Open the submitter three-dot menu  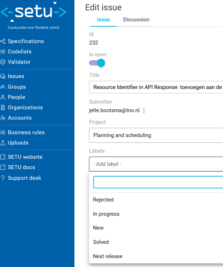[144, 110]
